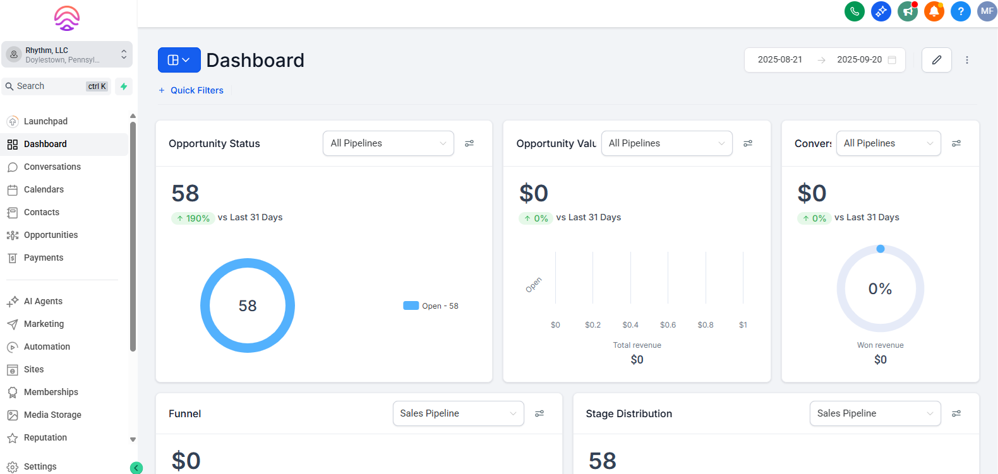Click the green phone dialer icon

854,11
